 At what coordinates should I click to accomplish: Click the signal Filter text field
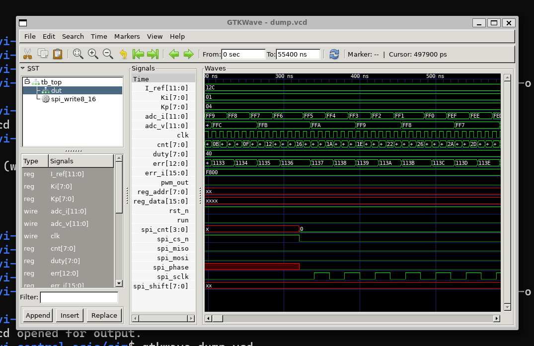pyautogui.click(x=79, y=297)
